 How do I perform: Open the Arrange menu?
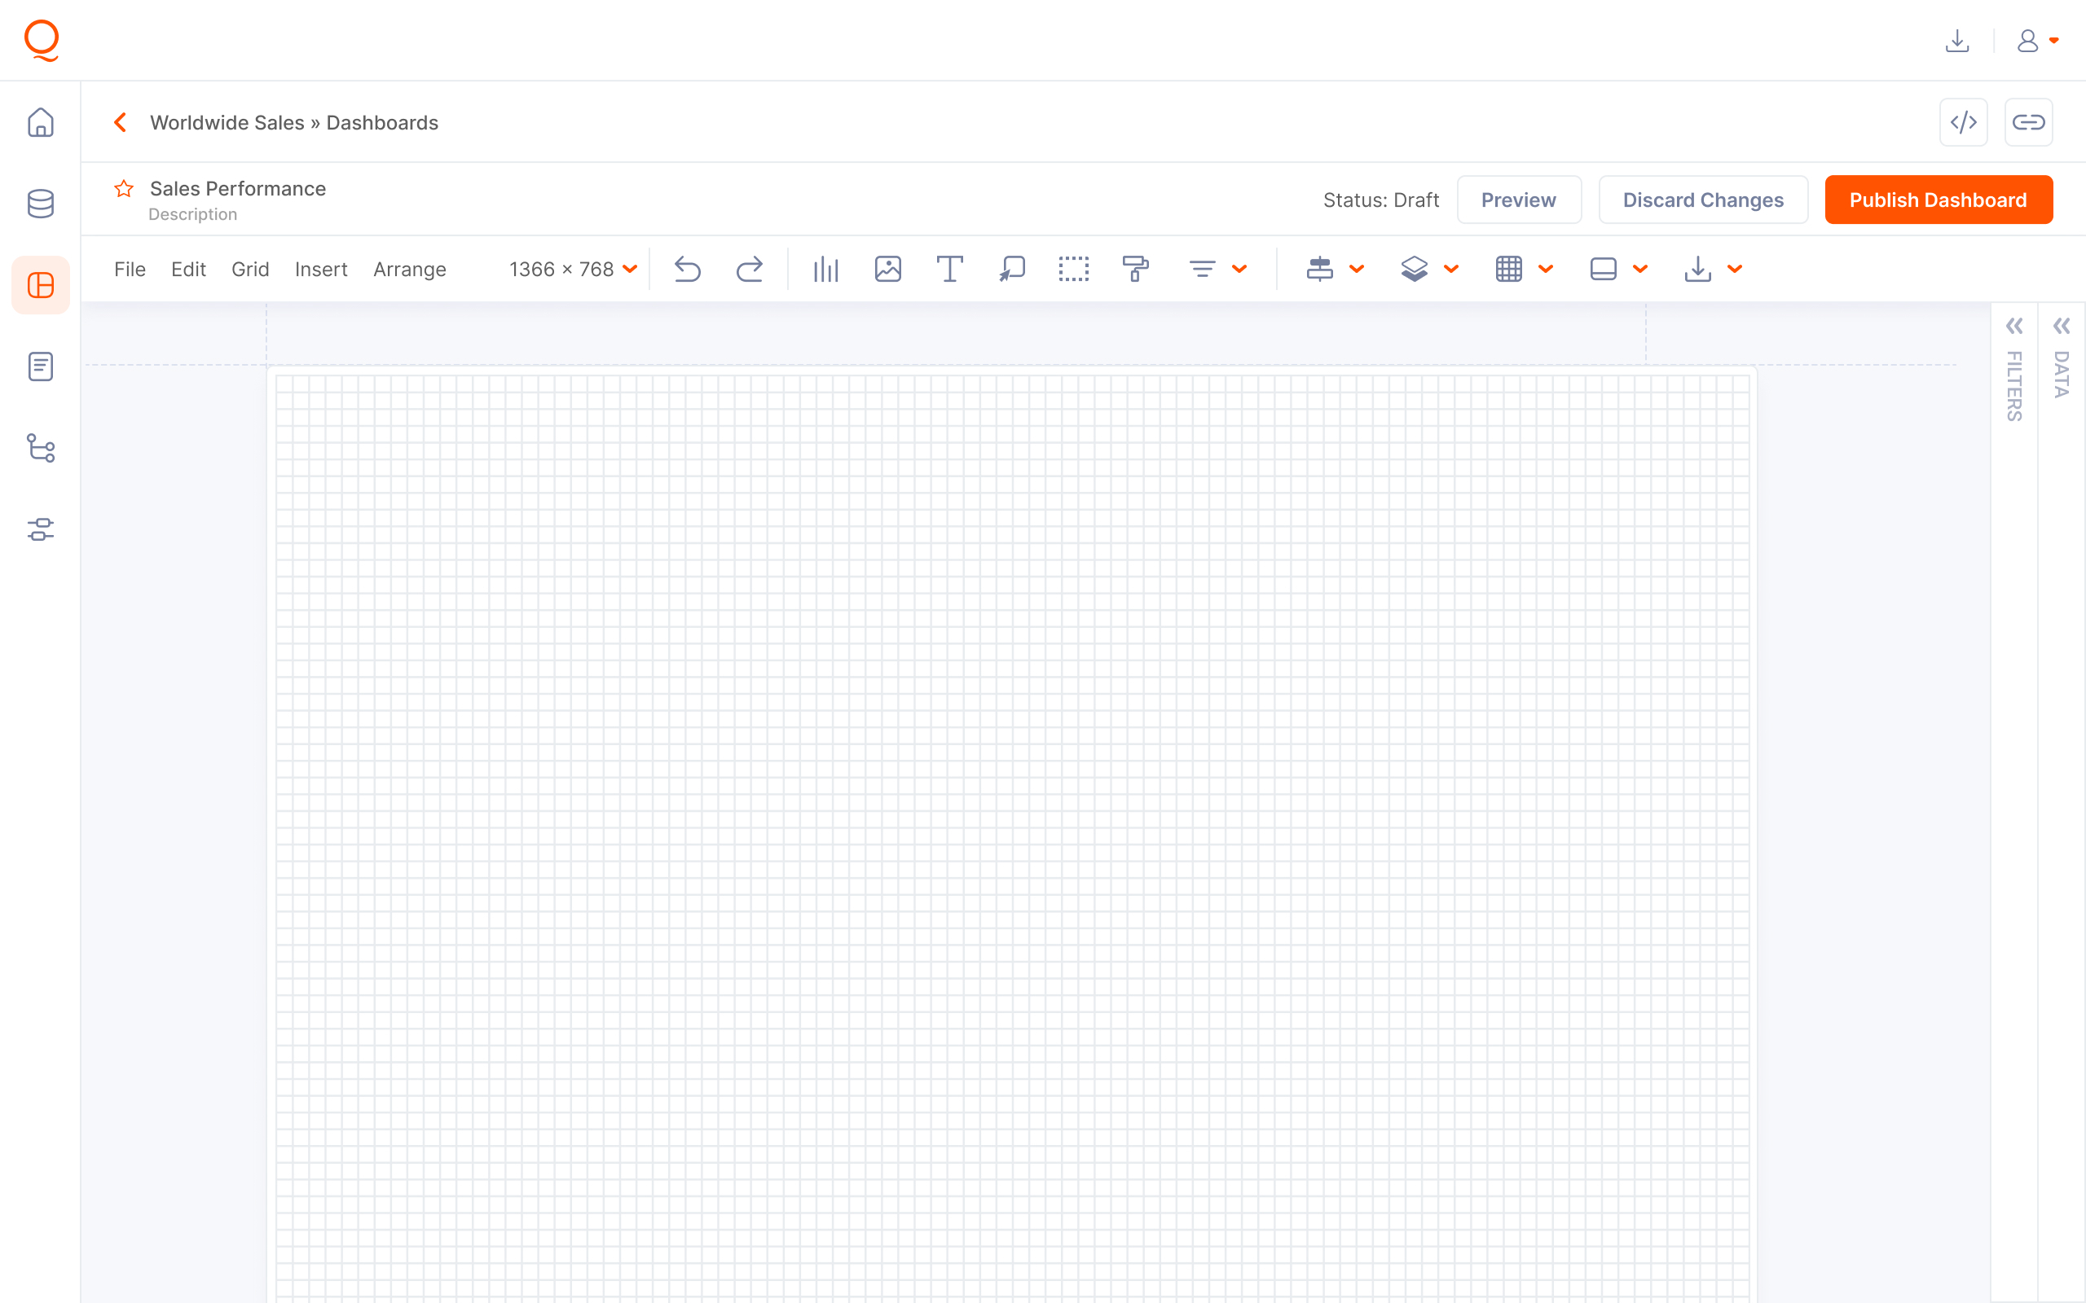pos(409,269)
